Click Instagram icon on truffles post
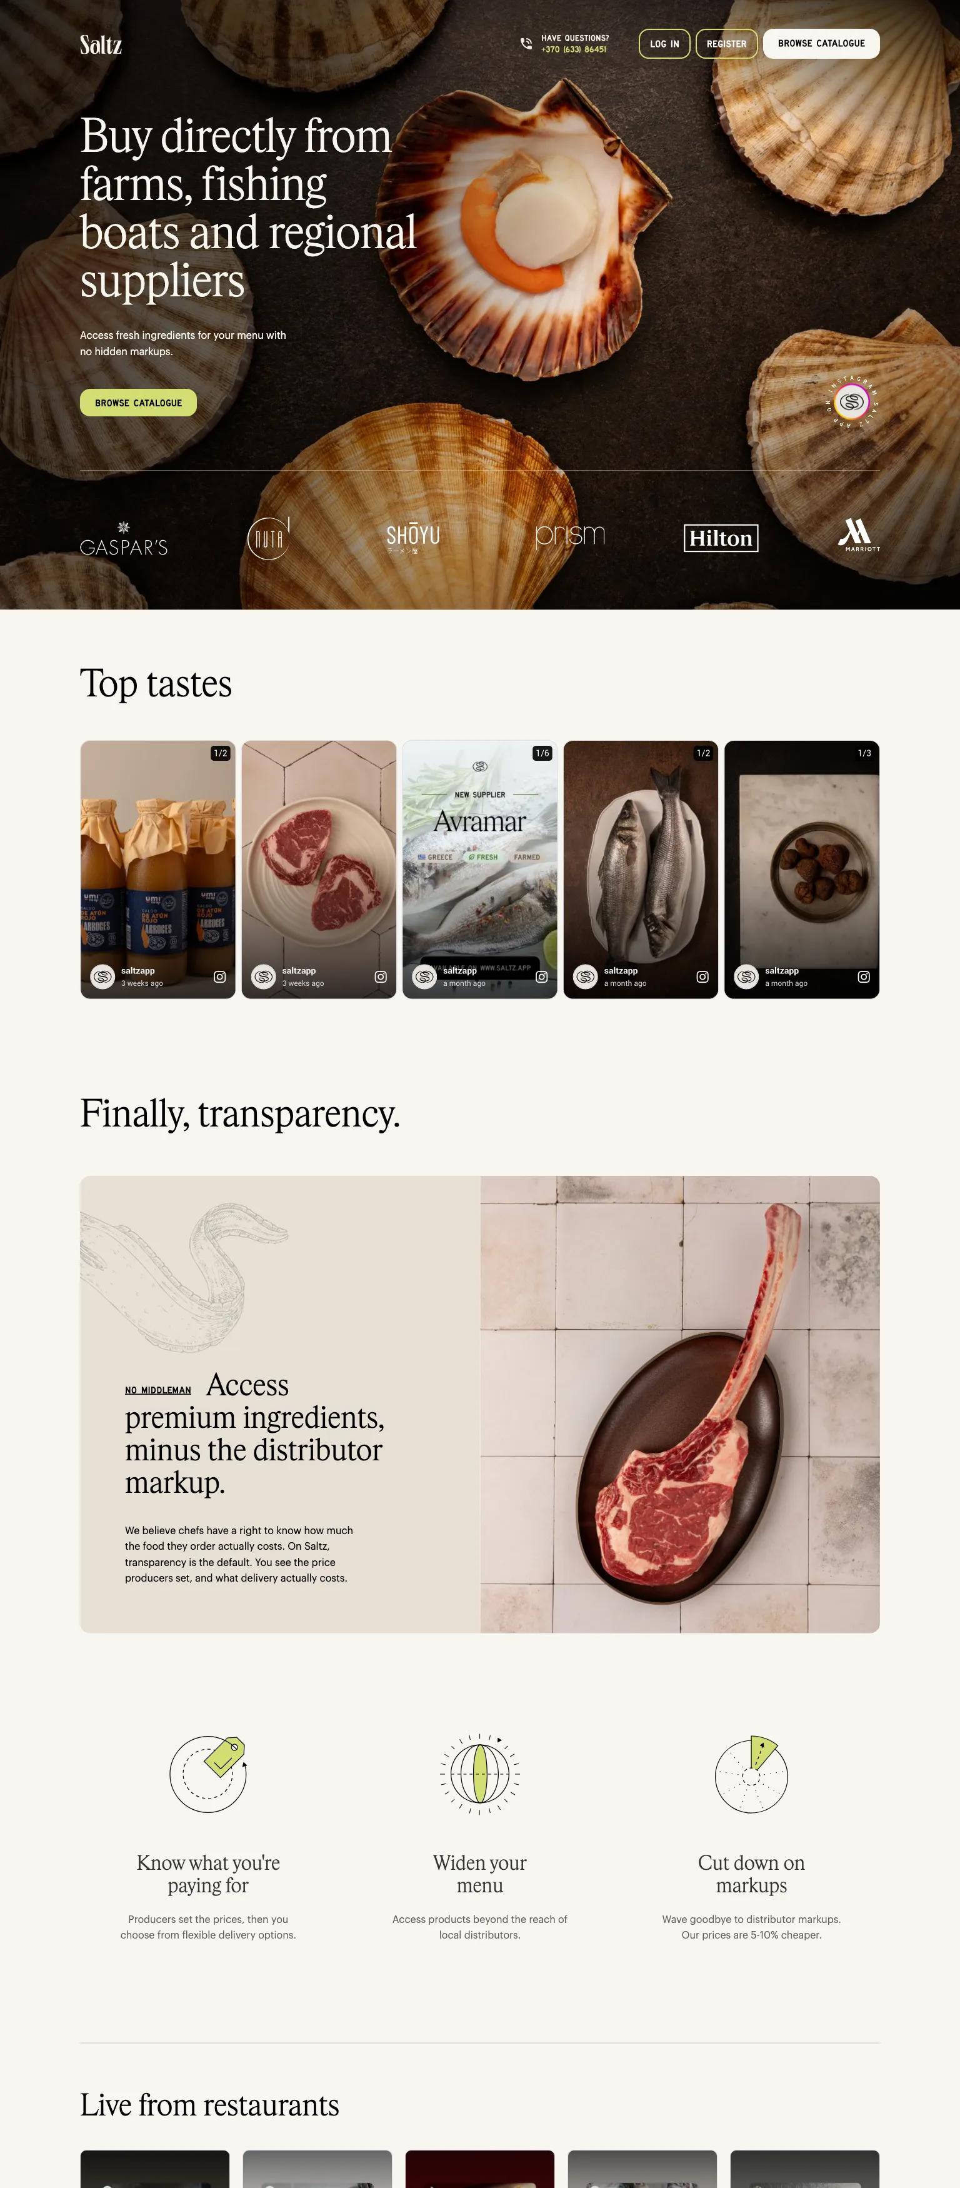Viewport: 960px width, 2188px height. pos(863,976)
